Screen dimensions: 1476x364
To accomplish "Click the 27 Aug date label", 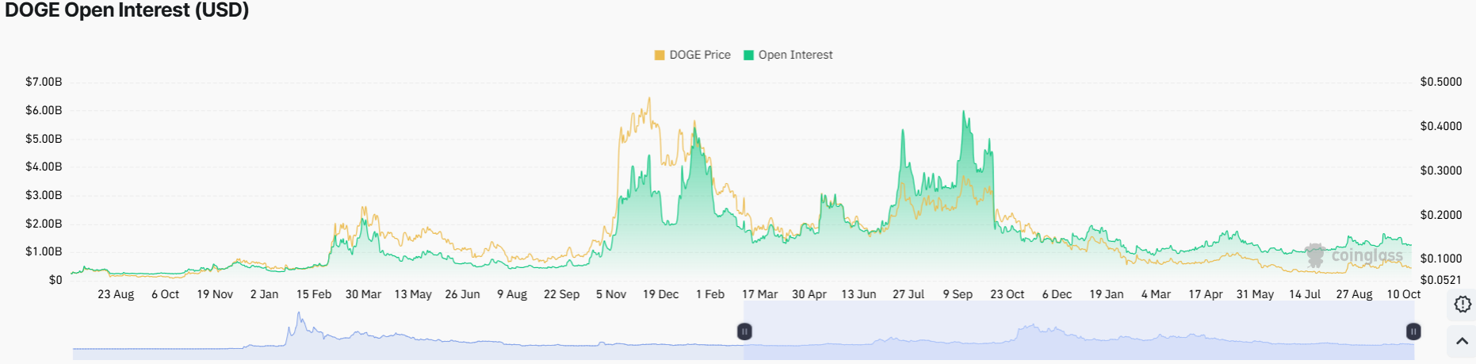I will tap(1355, 294).
